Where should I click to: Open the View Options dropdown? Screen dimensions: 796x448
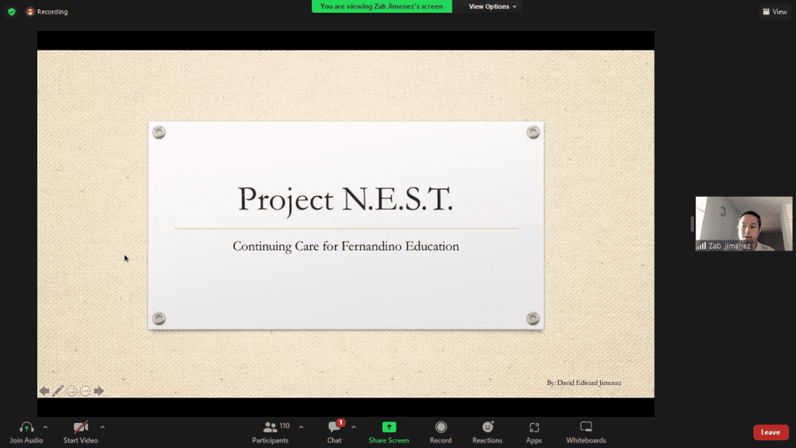pyautogui.click(x=492, y=6)
